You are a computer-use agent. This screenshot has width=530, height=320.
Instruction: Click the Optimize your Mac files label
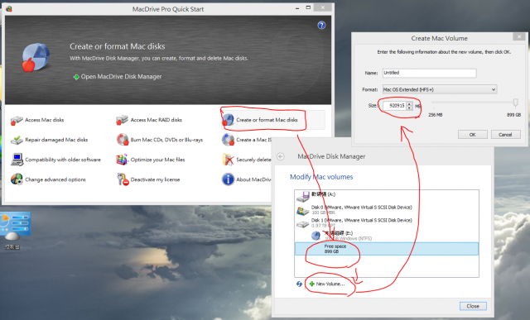click(x=157, y=160)
